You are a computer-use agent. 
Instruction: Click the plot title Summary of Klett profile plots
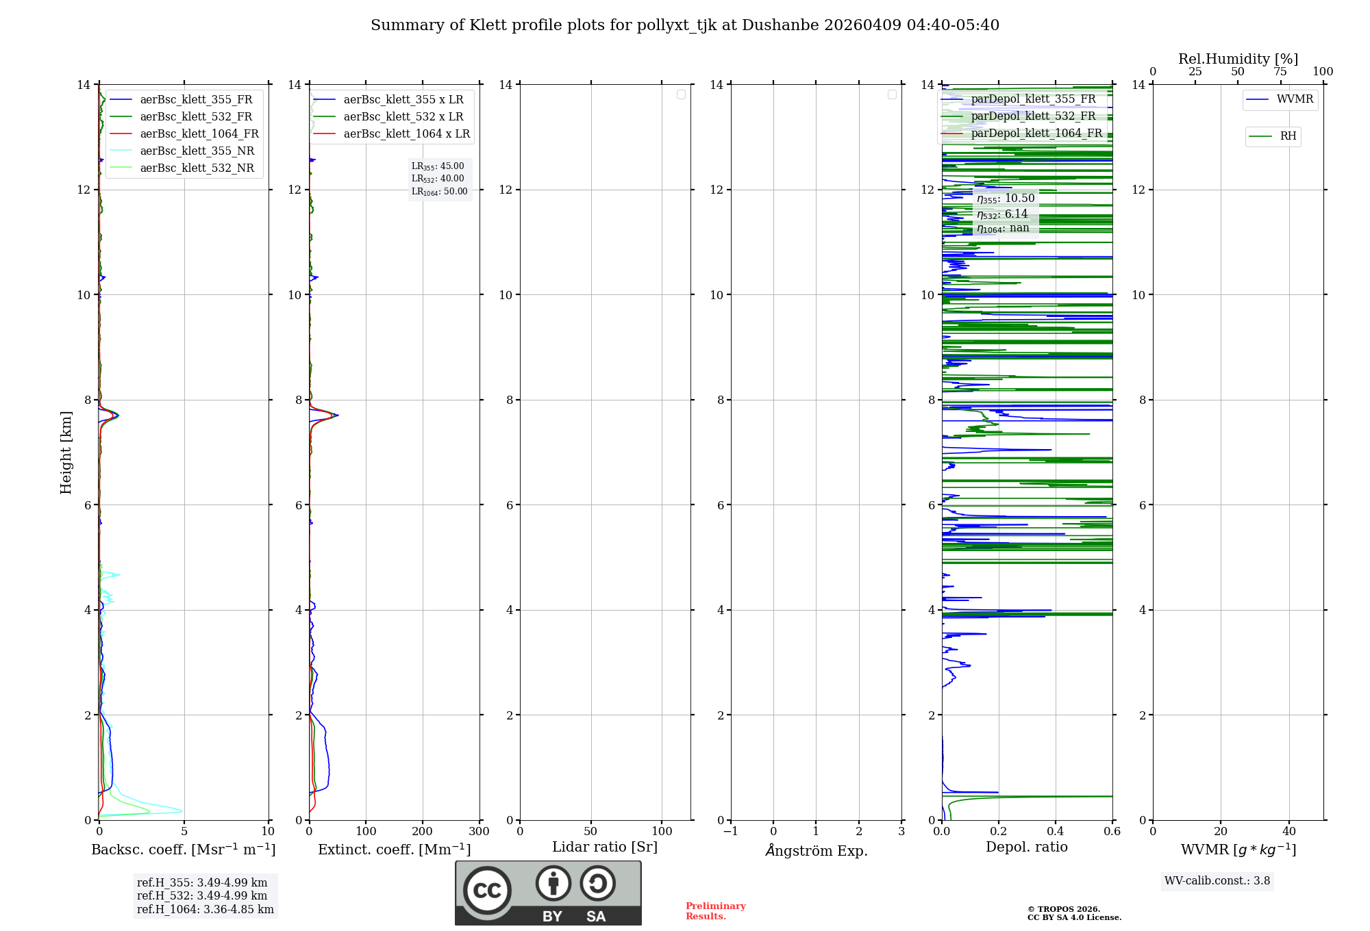point(685,25)
